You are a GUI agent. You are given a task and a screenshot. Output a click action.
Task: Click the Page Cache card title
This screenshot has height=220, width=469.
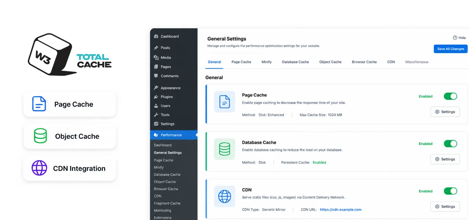[254, 95]
